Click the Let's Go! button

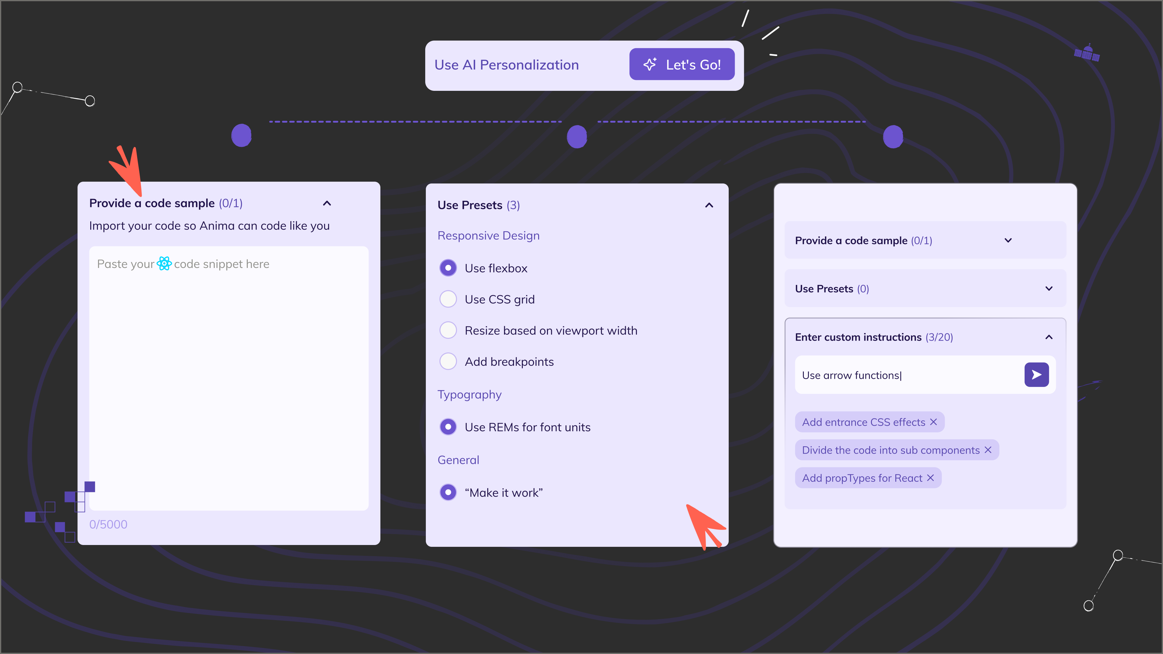[682, 64]
